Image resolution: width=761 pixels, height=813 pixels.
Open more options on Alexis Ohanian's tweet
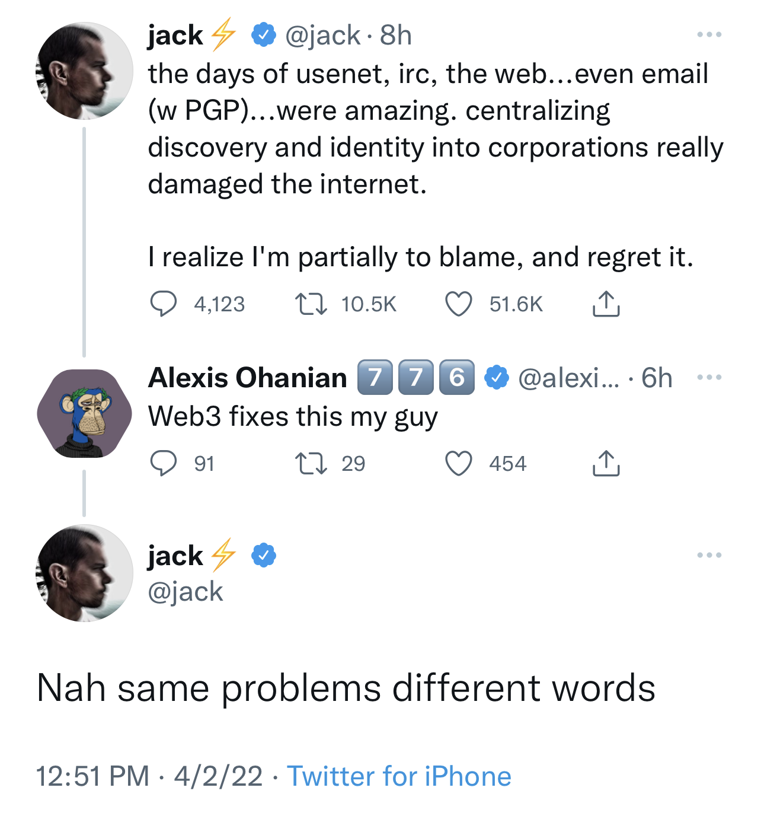click(709, 378)
